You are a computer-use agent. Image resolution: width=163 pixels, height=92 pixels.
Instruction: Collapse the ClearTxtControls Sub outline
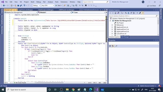(x=14, y=43)
